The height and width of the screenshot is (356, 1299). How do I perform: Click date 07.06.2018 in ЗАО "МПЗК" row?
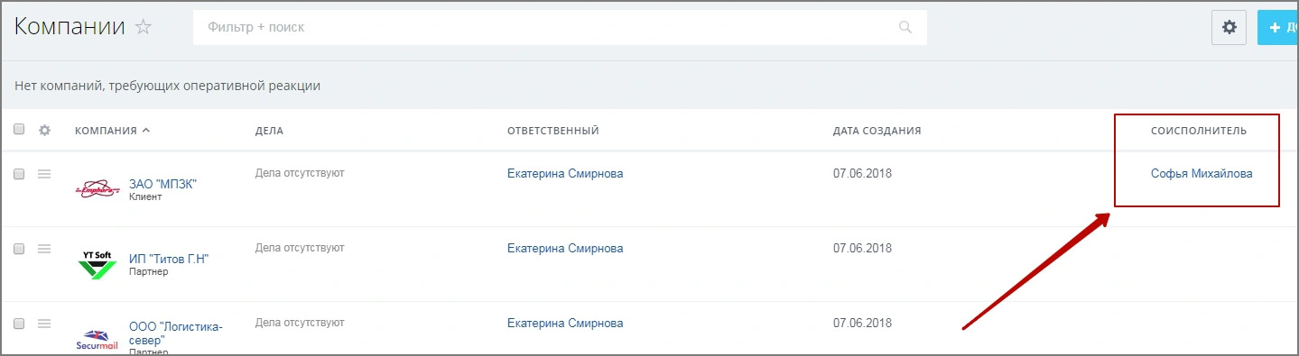click(x=862, y=174)
